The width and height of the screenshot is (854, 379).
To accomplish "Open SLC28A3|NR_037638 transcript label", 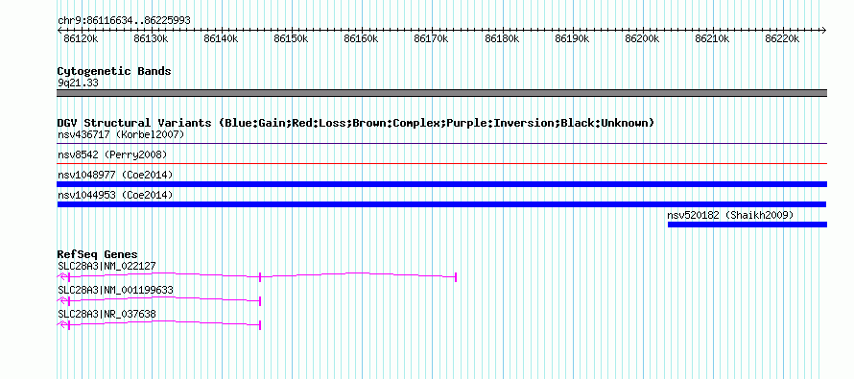I will pos(107,314).
